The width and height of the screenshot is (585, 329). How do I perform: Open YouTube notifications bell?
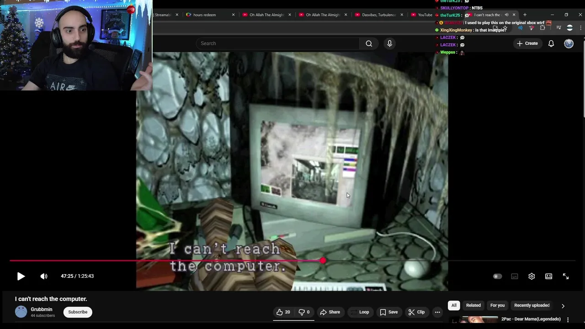point(551,43)
